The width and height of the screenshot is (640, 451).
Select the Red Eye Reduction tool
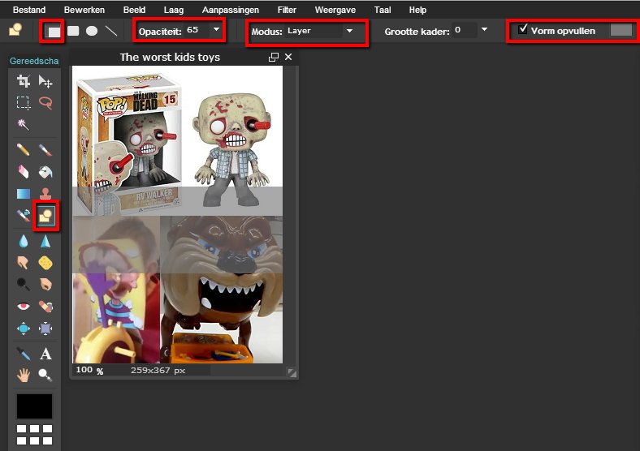click(24, 306)
